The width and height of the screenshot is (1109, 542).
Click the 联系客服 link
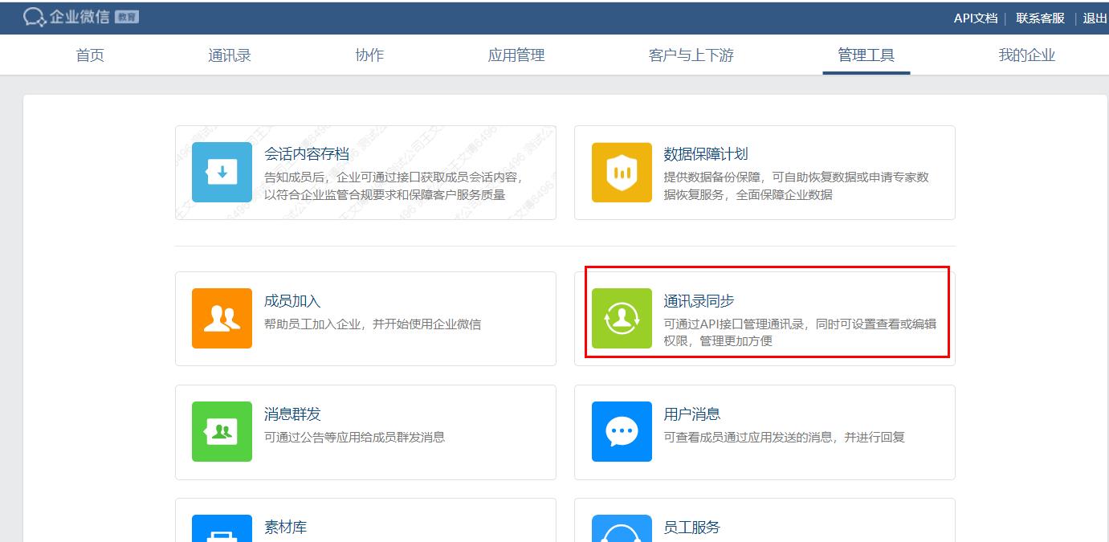pyautogui.click(x=1040, y=18)
